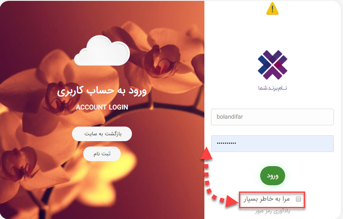Click the yellow warning triangle icon
Screen dimensions: 343x219
tap(272, 8)
